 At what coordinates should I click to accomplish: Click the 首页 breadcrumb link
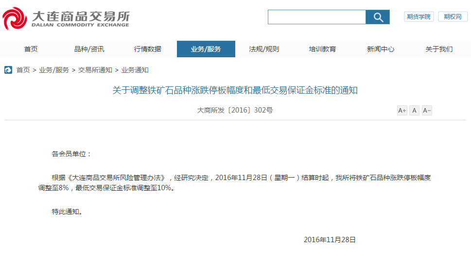click(x=23, y=70)
